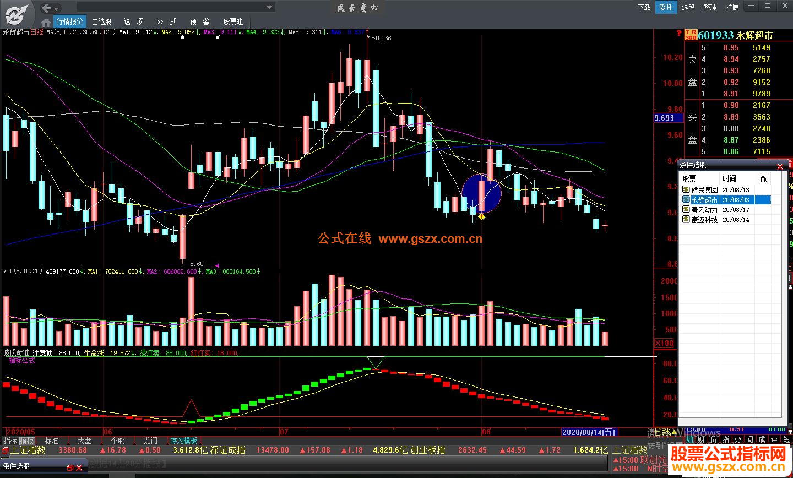This screenshot has height=478, width=793.
Task: Click the 日线 period label in chart header
Action: tap(37, 32)
